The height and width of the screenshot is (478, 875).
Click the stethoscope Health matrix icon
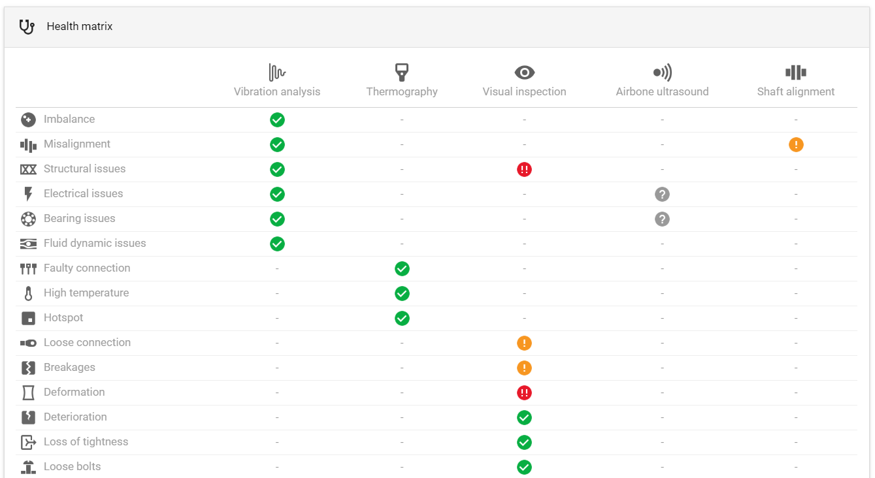point(27,27)
